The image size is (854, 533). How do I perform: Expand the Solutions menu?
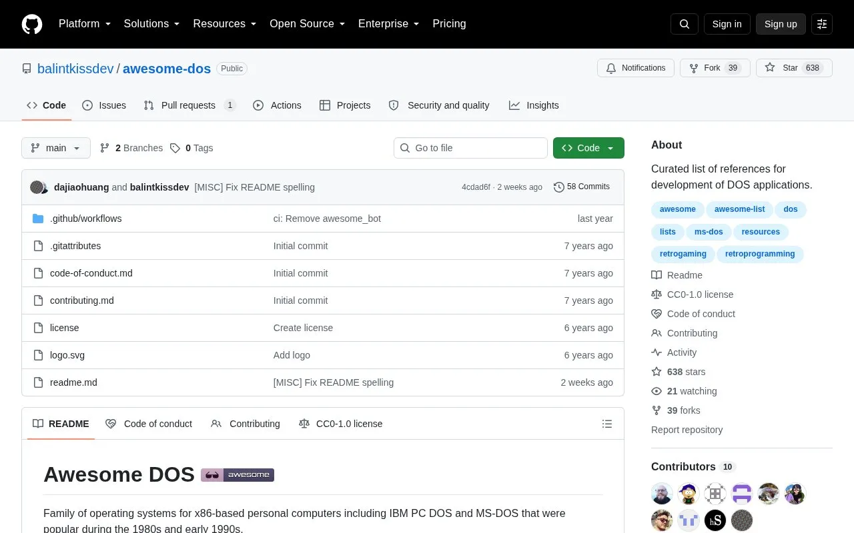(x=151, y=24)
